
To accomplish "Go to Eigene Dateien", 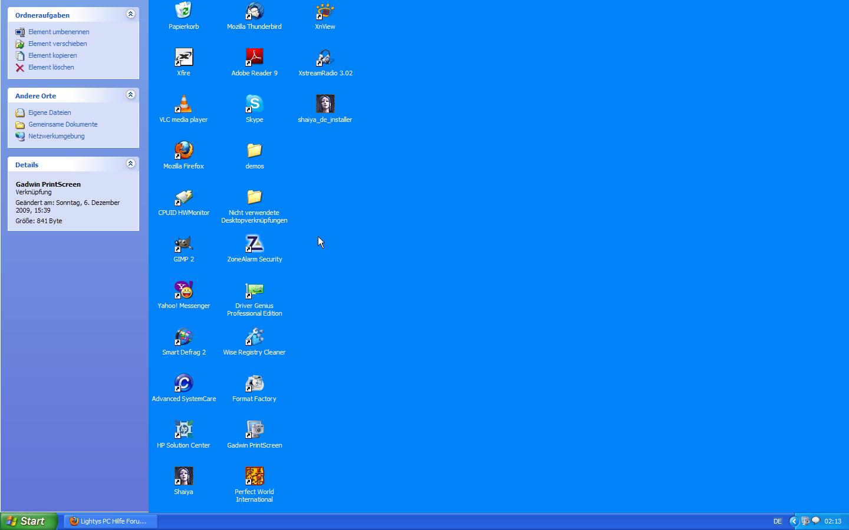I will click(x=50, y=112).
